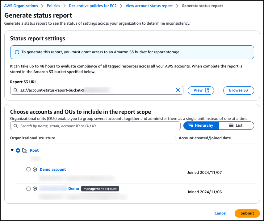The height and width of the screenshot is (221, 264).
Task: Click search icon in accounts search box
Action: (x=15, y=126)
